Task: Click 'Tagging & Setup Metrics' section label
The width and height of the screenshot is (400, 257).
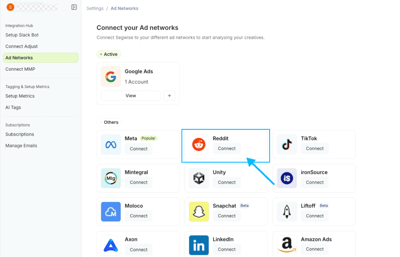Action: coord(27,87)
